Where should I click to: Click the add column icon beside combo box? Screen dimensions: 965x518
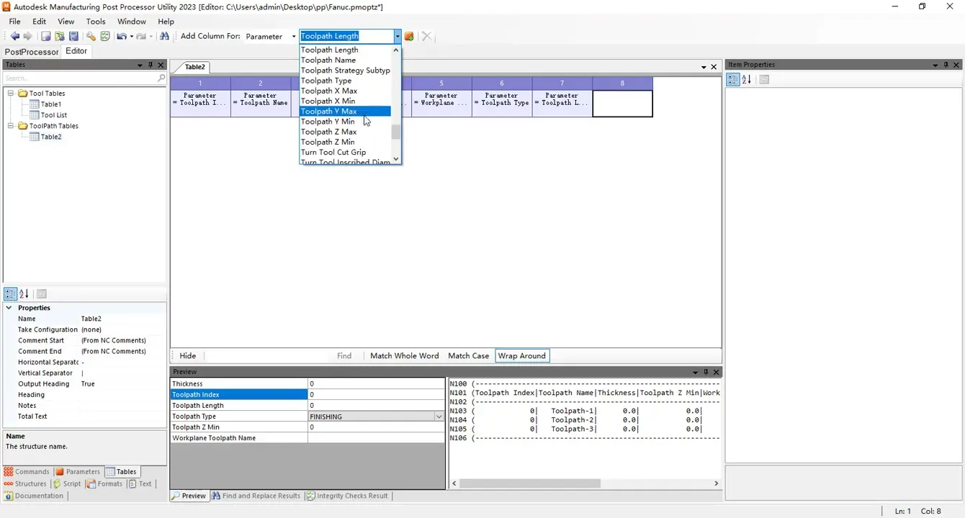point(409,36)
